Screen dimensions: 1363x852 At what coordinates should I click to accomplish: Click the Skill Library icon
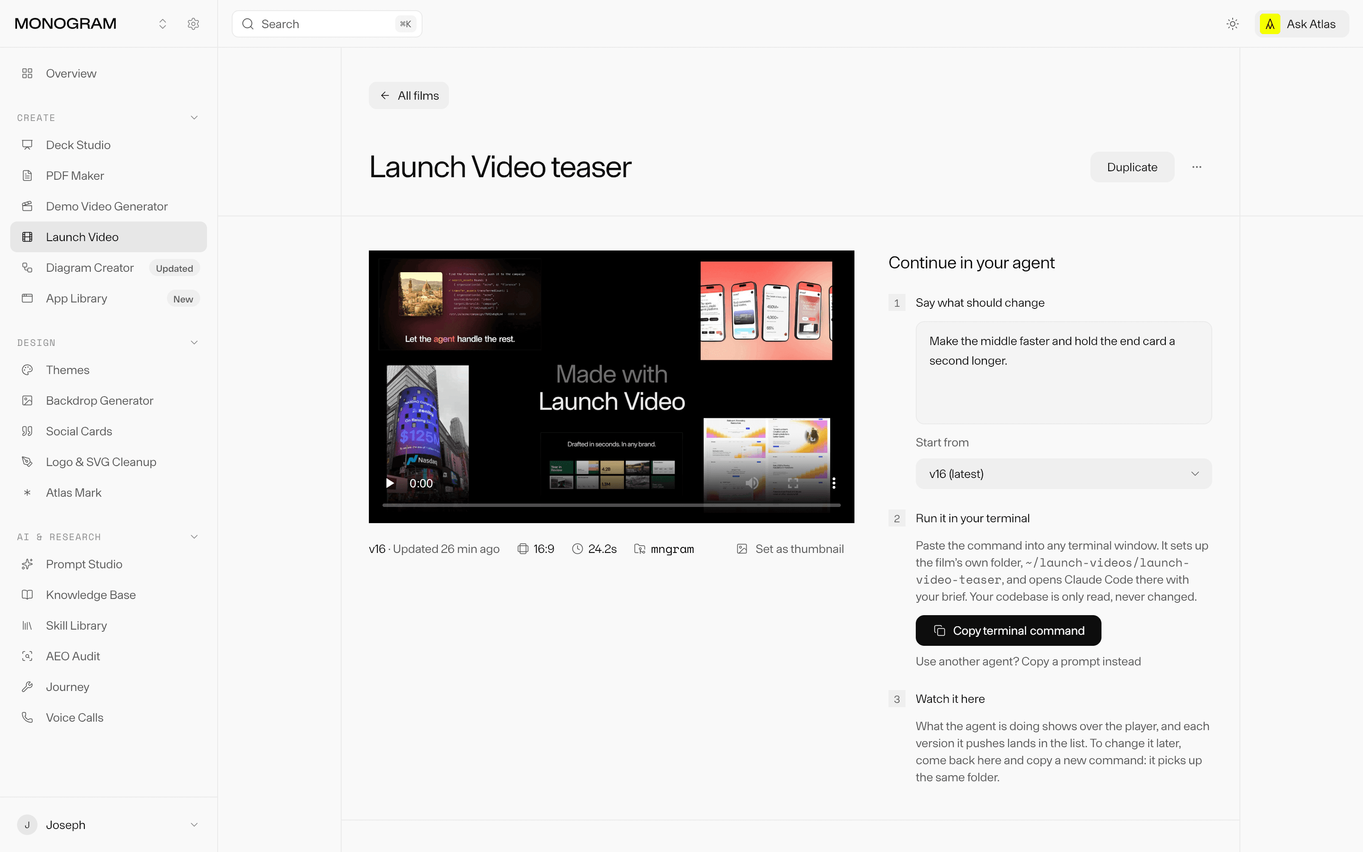click(27, 625)
